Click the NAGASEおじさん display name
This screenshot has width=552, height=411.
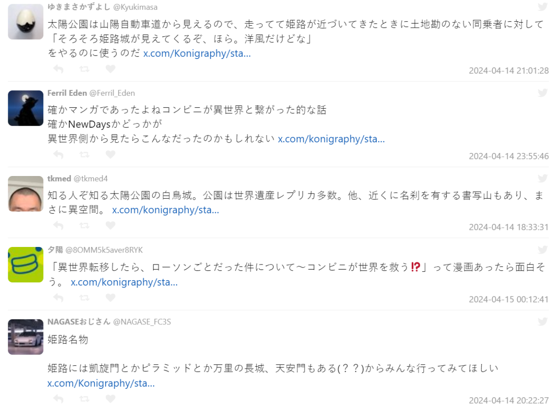[x=79, y=322]
